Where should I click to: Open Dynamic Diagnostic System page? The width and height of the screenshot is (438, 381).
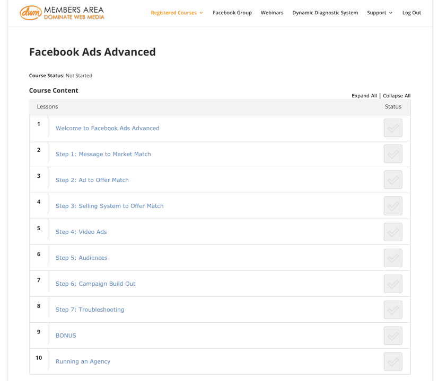[325, 13]
